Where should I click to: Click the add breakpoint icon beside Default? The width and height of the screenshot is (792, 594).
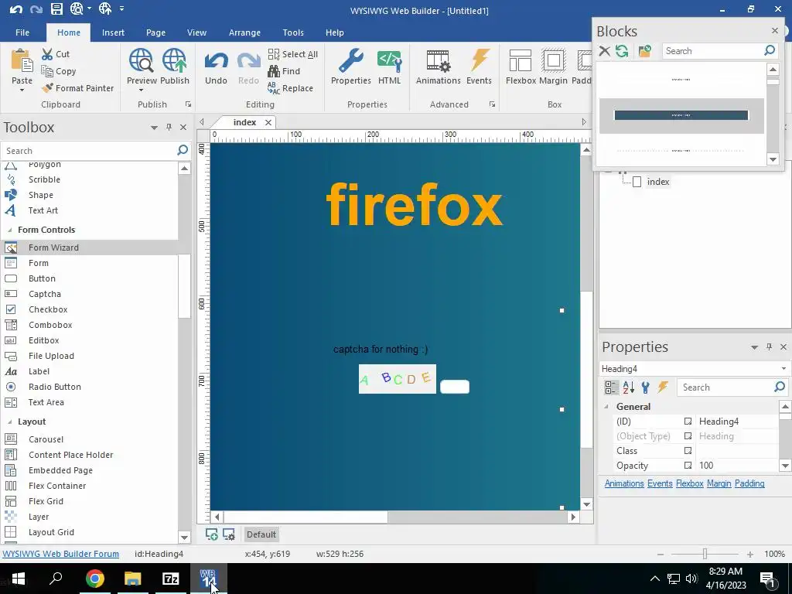[x=212, y=534]
